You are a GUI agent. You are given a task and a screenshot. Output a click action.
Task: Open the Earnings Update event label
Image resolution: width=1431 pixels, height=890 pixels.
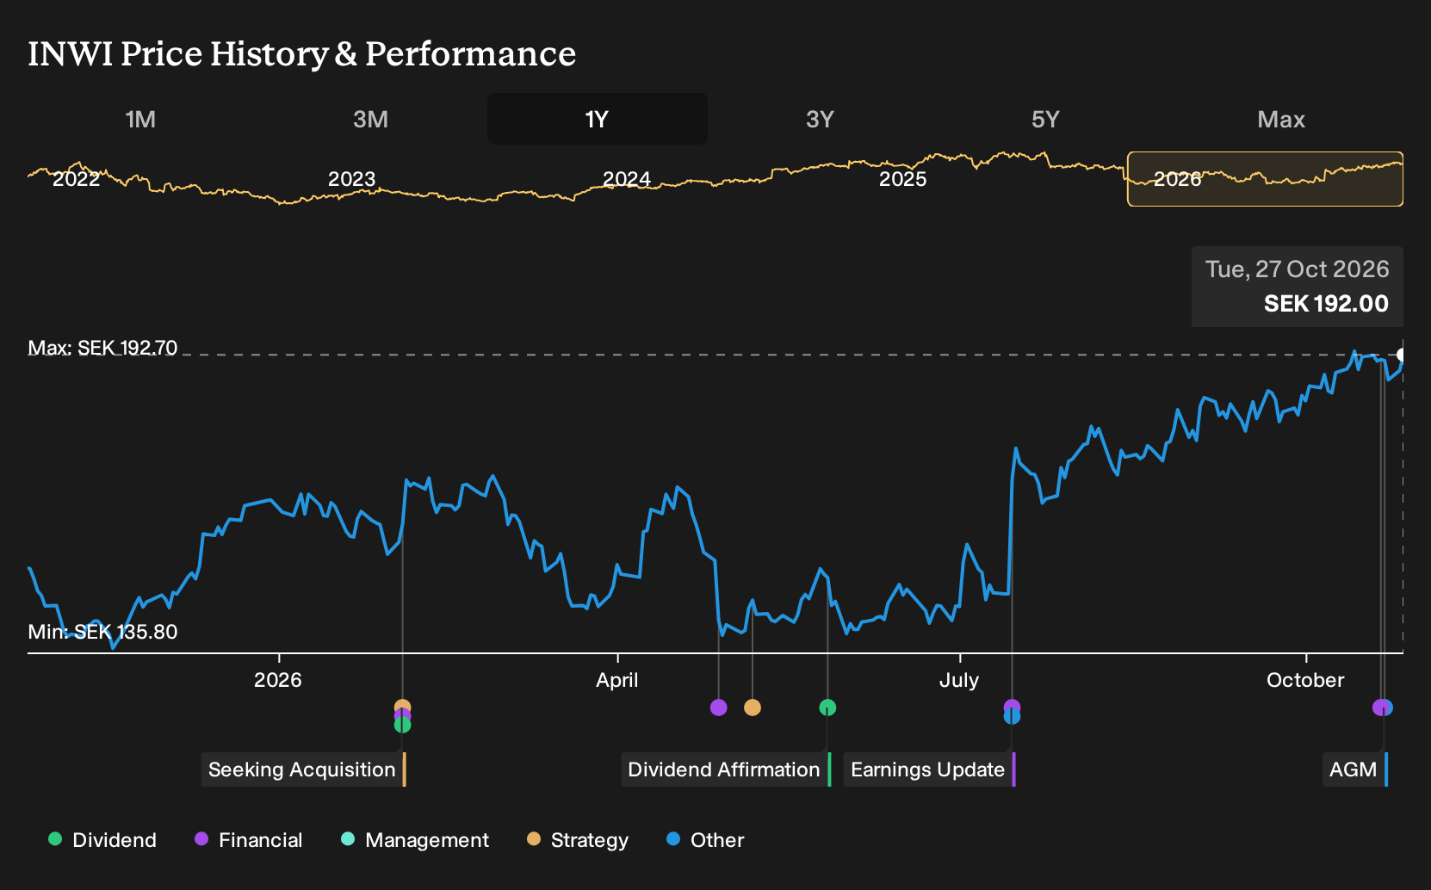click(x=930, y=769)
